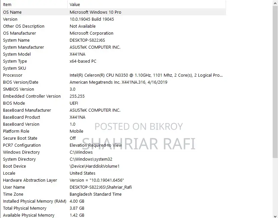Select the BaseBoard Manufacturer row
This screenshot has height=218, width=278.
[114, 110]
